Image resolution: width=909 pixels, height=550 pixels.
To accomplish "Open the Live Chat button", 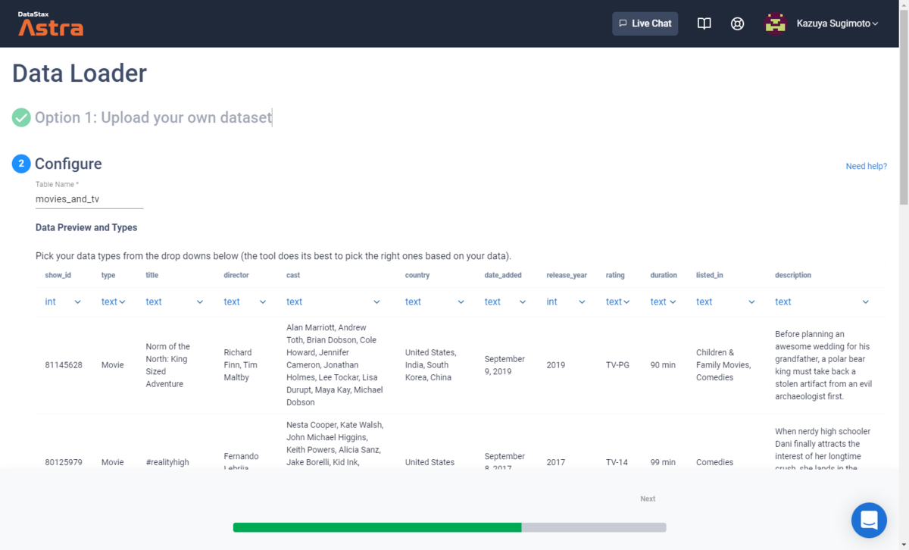I will tap(645, 23).
